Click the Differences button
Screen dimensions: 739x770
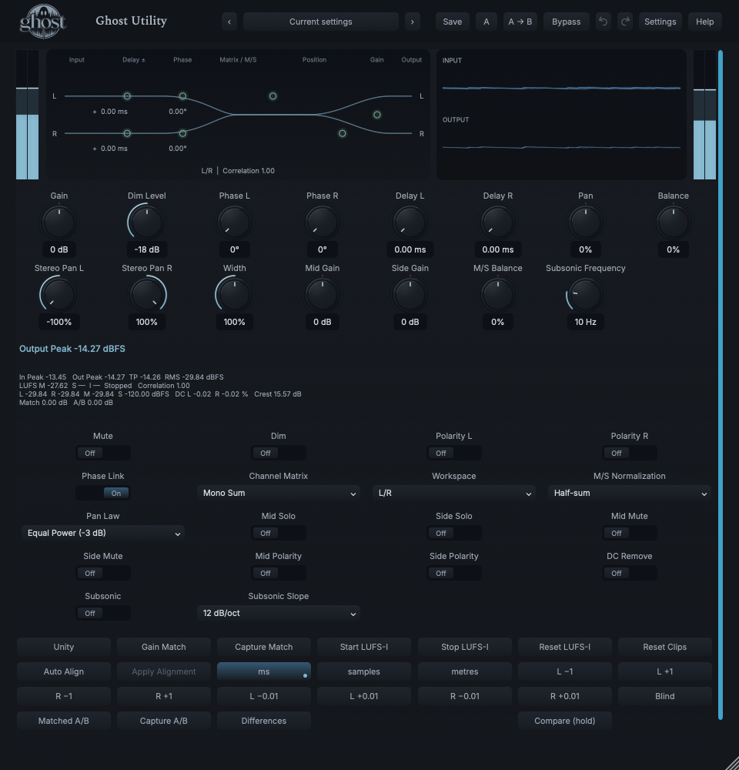(x=264, y=721)
